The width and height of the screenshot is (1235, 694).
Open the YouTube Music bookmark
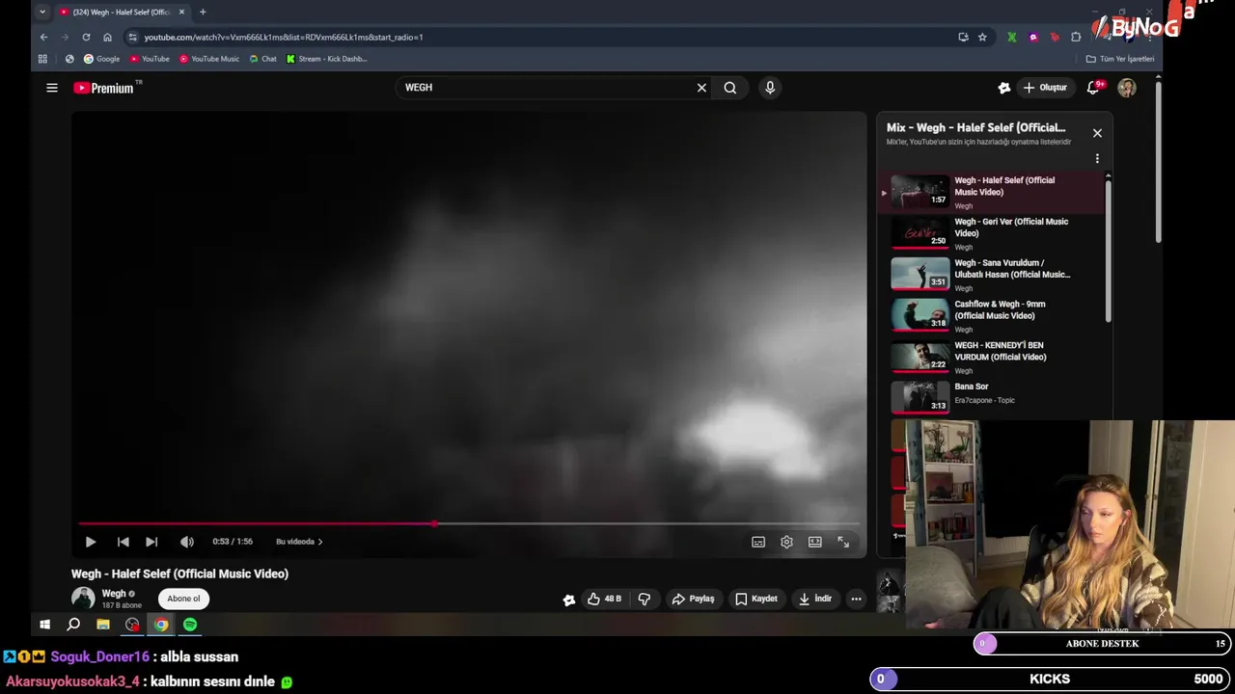point(209,59)
